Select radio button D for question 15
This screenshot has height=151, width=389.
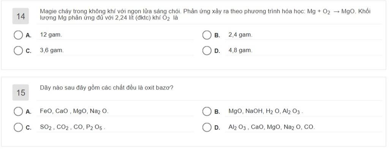[x=207, y=127]
